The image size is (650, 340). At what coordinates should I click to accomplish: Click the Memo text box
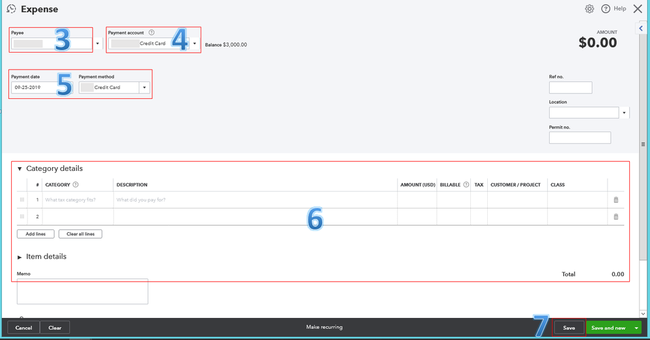pyautogui.click(x=83, y=291)
